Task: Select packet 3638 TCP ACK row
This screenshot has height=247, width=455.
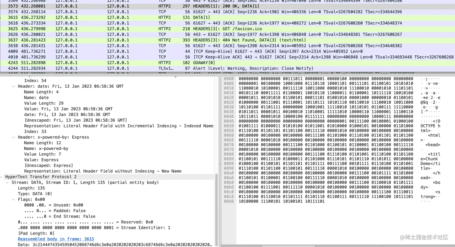Action: [x=227, y=46]
